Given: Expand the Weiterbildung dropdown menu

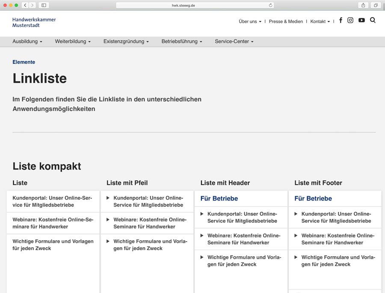Looking at the screenshot, I should click(73, 42).
